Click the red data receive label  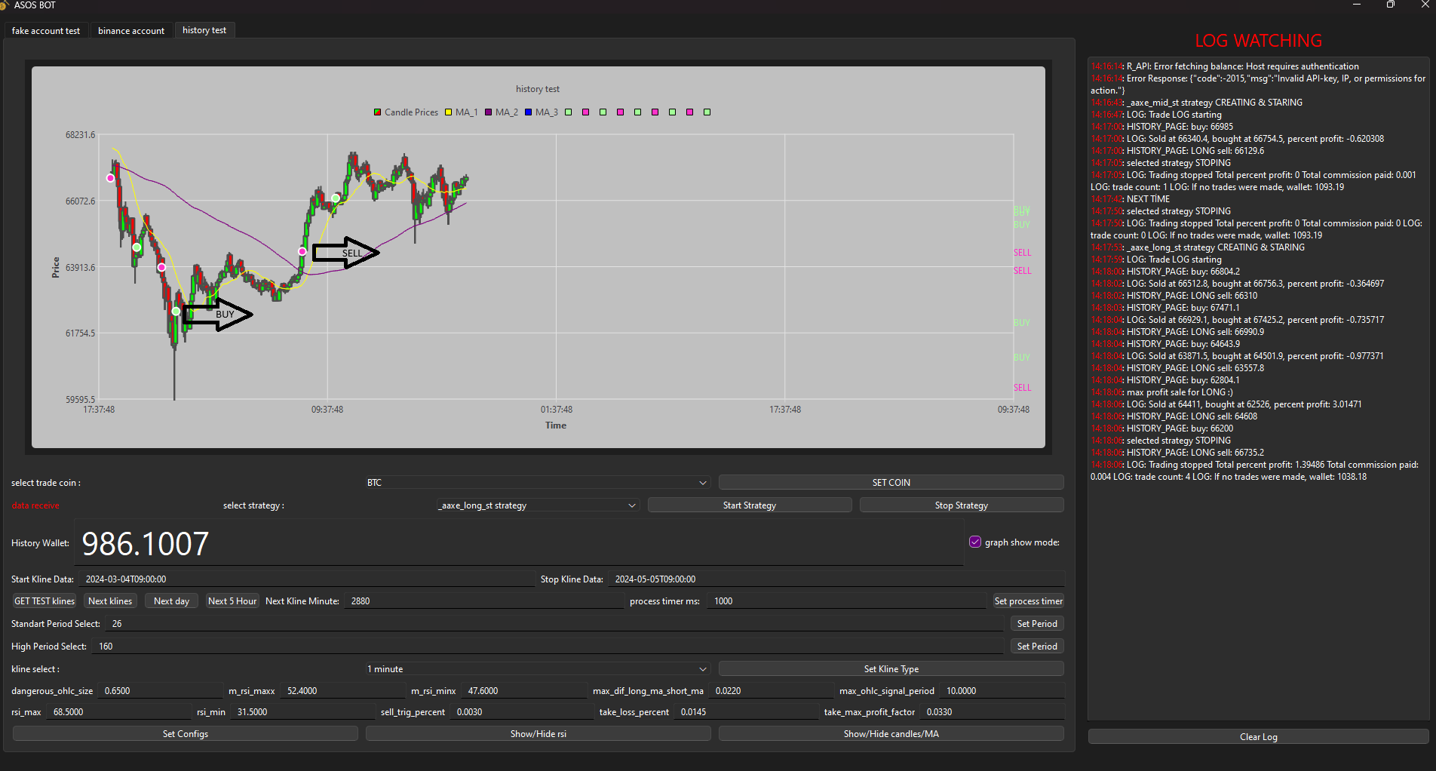pos(35,505)
